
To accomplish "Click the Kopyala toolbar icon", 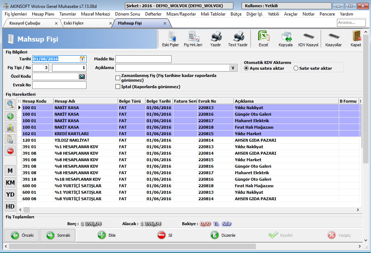I will tap(286, 39).
